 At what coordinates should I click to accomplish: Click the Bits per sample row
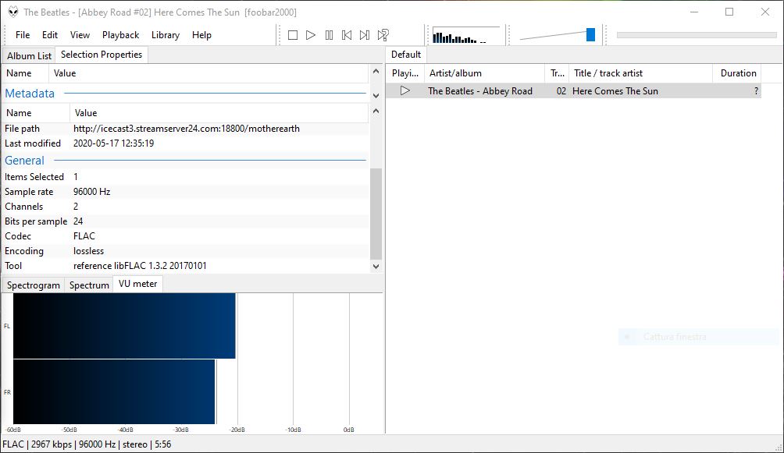pos(186,221)
